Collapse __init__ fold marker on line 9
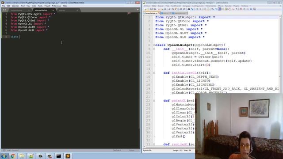This screenshot has height=159, width=283. click(154, 49)
